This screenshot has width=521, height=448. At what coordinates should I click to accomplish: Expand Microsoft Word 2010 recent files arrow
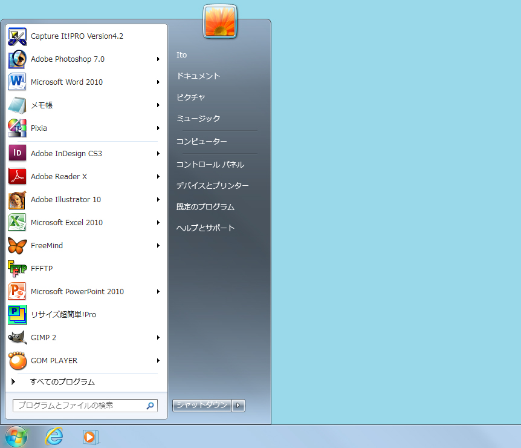coord(158,82)
